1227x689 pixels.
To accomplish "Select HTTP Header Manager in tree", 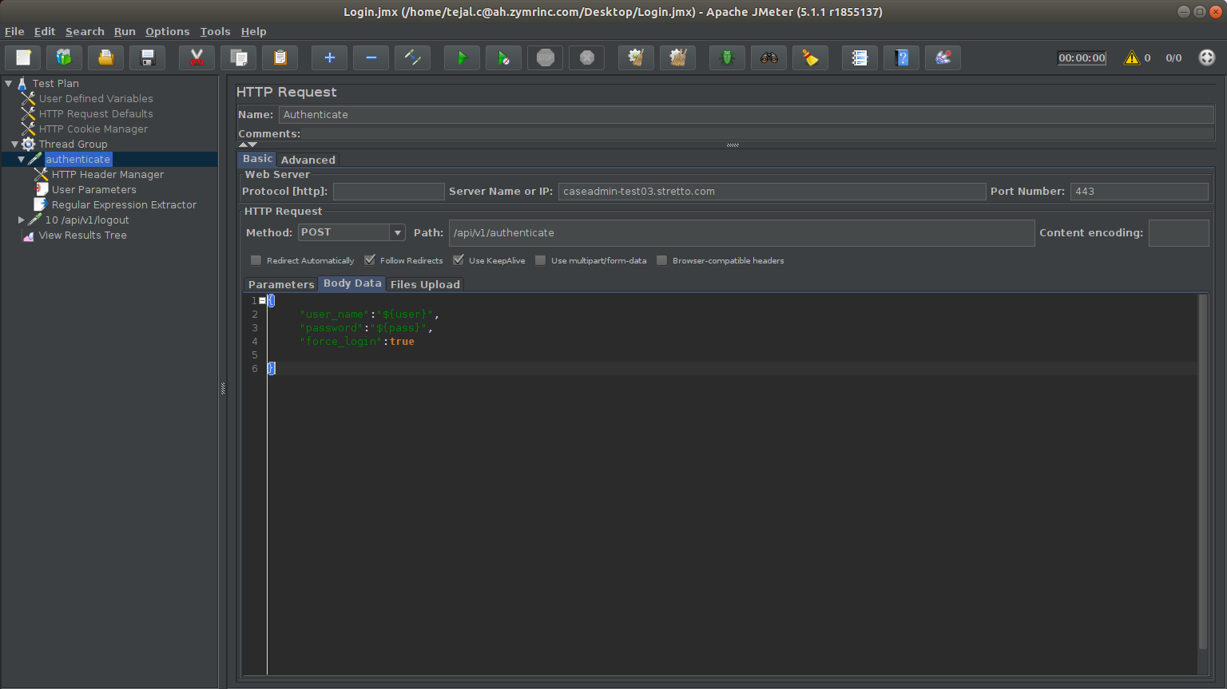I will point(108,175).
